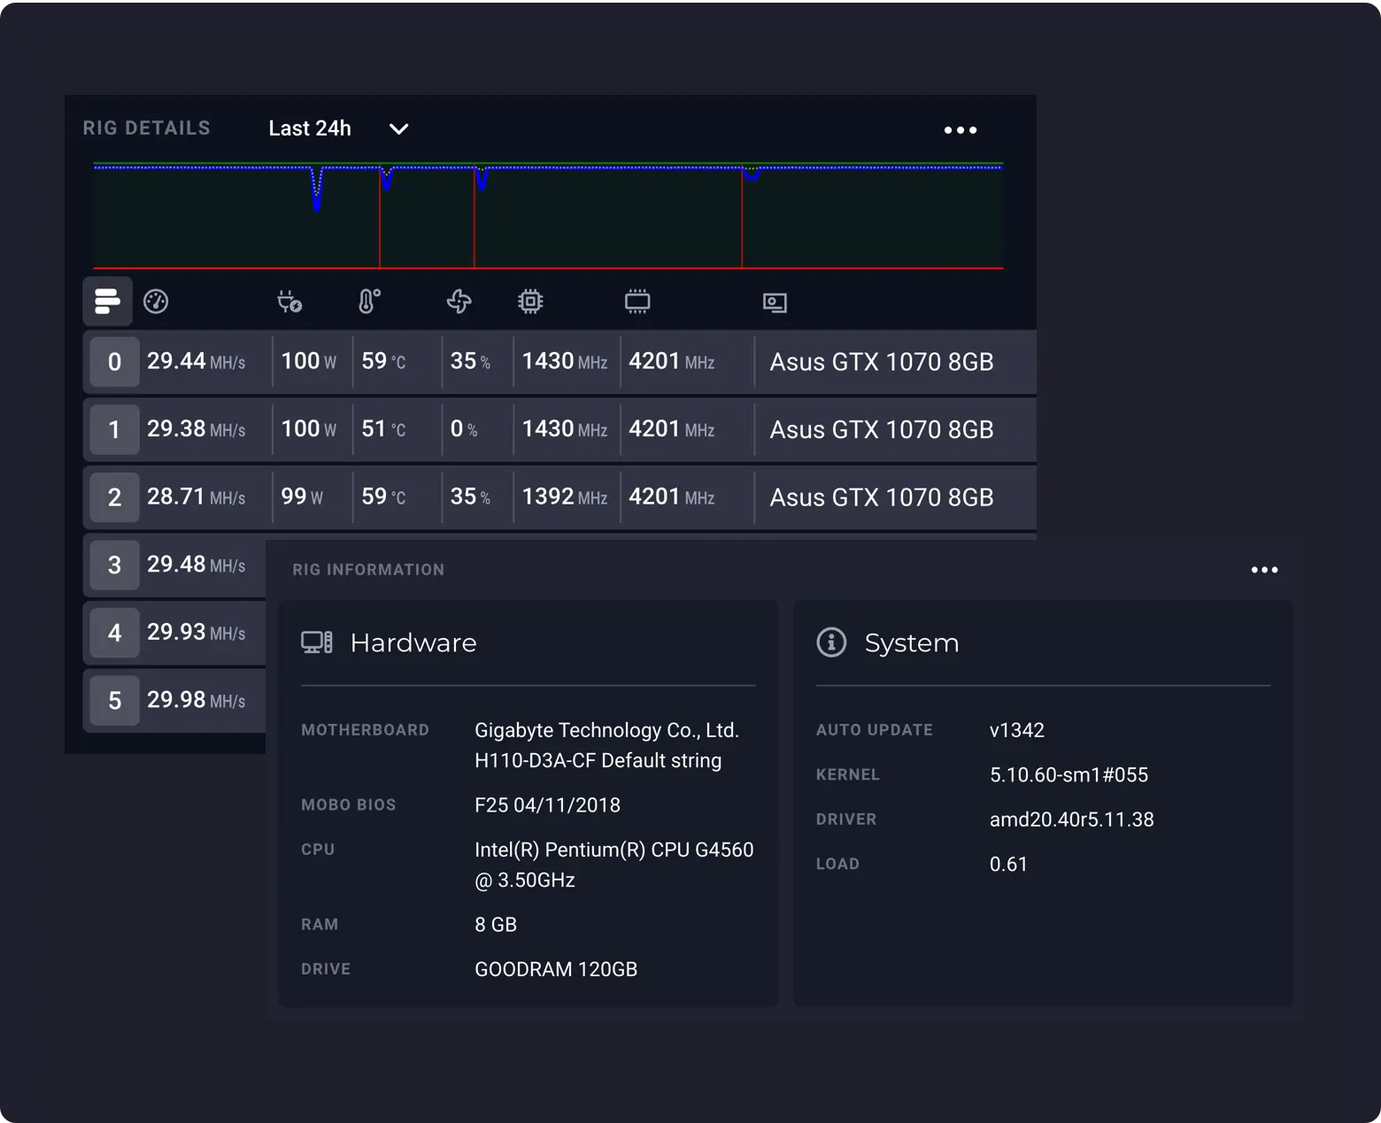Click the core clock chip icon
Image resolution: width=1381 pixels, height=1123 pixels.
(x=530, y=302)
